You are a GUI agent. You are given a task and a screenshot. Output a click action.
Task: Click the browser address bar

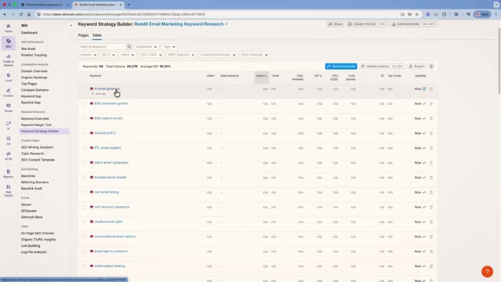click(218, 14)
